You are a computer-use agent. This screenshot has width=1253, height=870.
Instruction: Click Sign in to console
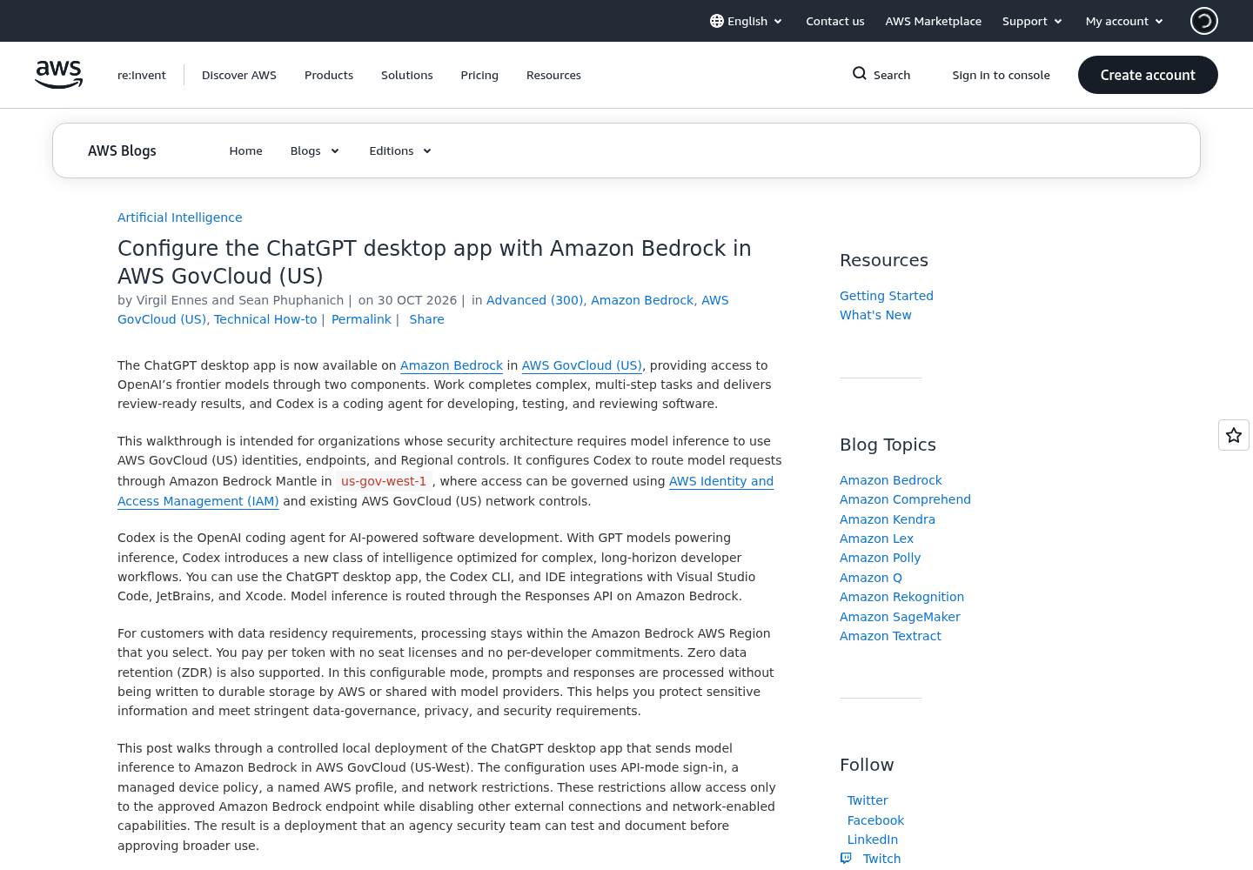[x=1001, y=76]
